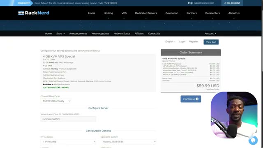Open the IPv4 Address dropdown
263x148 pixels.
pyautogui.click(x=69, y=142)
